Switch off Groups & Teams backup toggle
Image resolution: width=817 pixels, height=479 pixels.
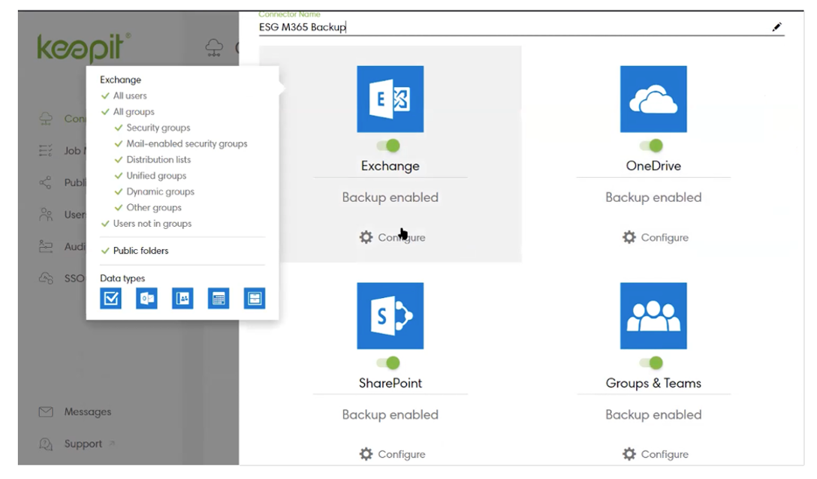[652, 363]
